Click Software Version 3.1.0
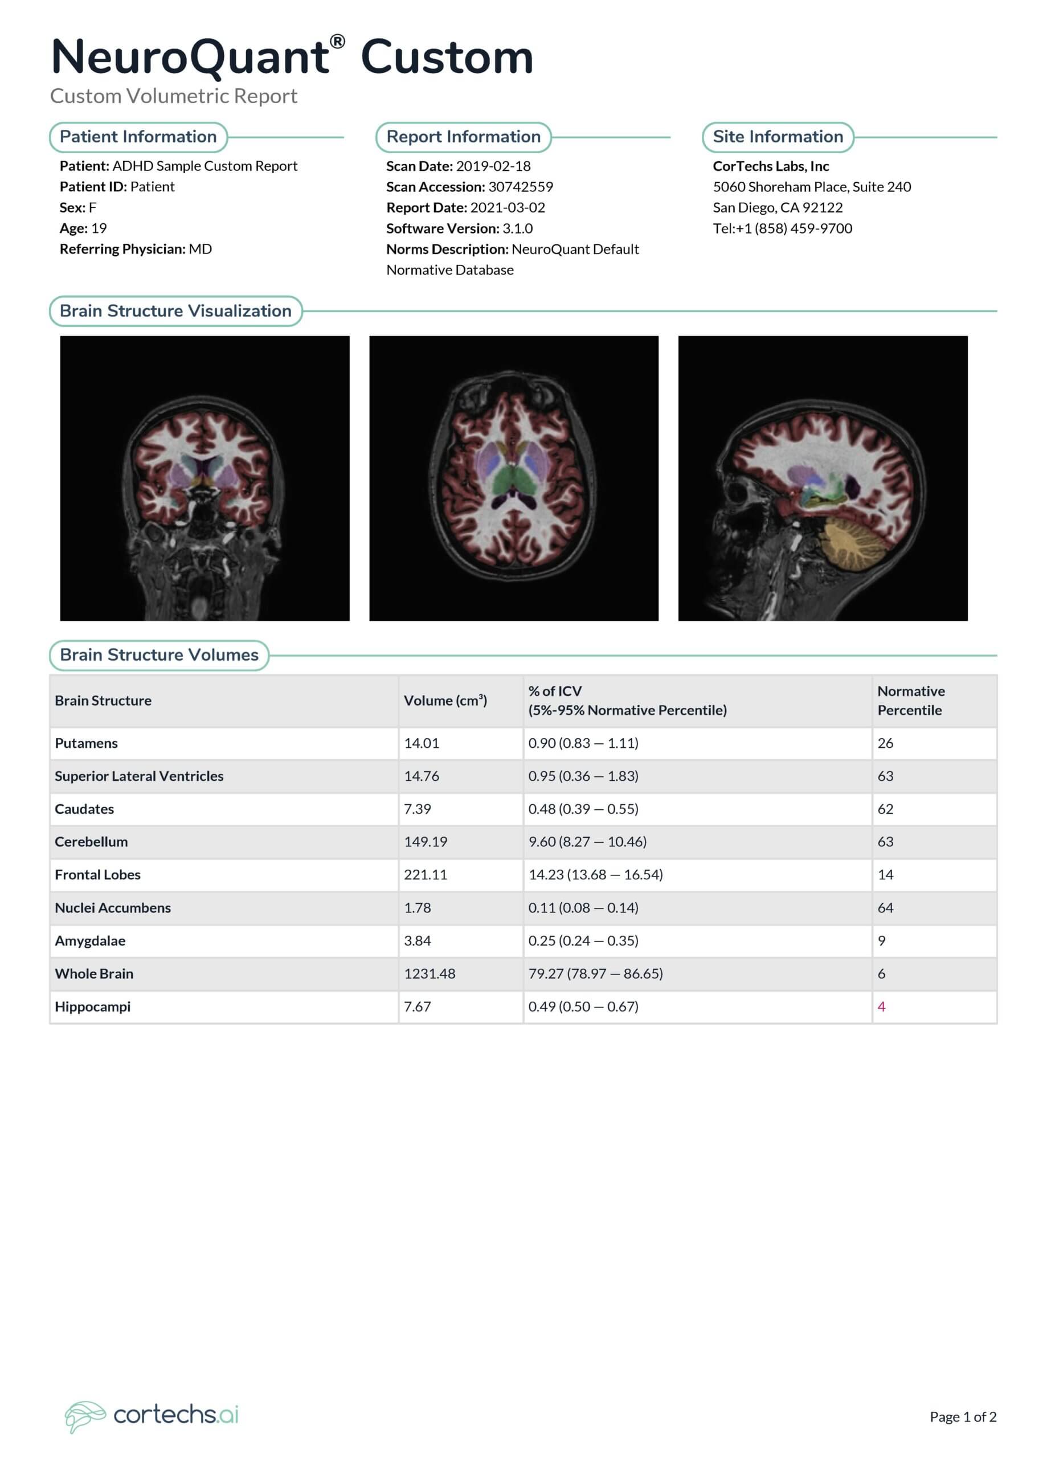 tap(459, 228)
